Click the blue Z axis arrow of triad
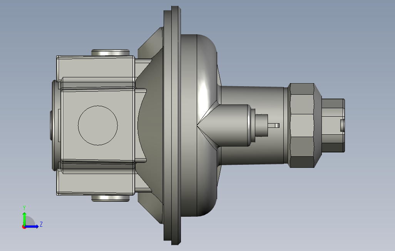This screenshot has width=395, height=251. pos(32,227)
